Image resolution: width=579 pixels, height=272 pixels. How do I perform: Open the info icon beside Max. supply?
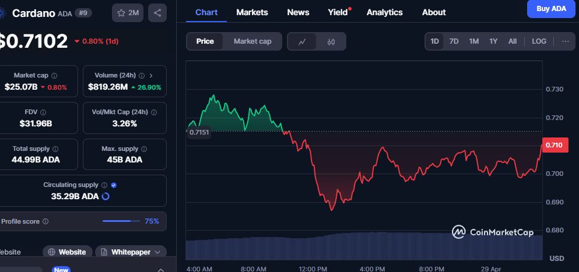(144, 149)
